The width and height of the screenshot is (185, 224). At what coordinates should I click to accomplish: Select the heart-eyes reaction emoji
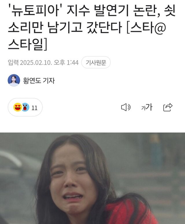pos(18,107)
